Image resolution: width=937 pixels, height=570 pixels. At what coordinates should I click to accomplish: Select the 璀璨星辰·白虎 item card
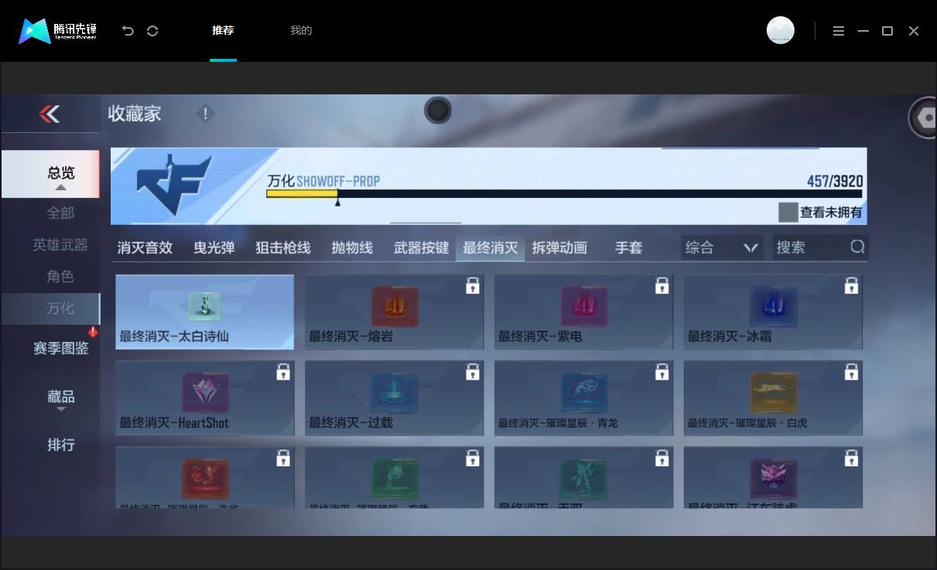coord(773,398)
